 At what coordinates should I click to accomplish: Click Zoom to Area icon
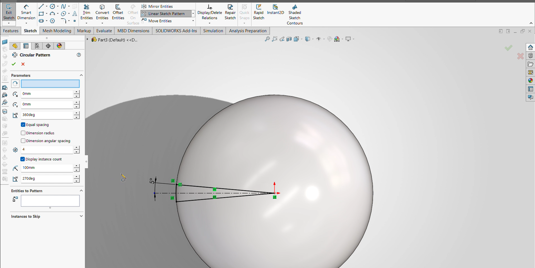[274, 39]
